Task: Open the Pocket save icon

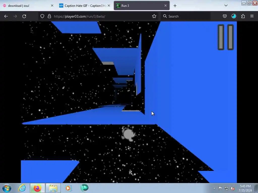Action: click(x=224, y=16)
